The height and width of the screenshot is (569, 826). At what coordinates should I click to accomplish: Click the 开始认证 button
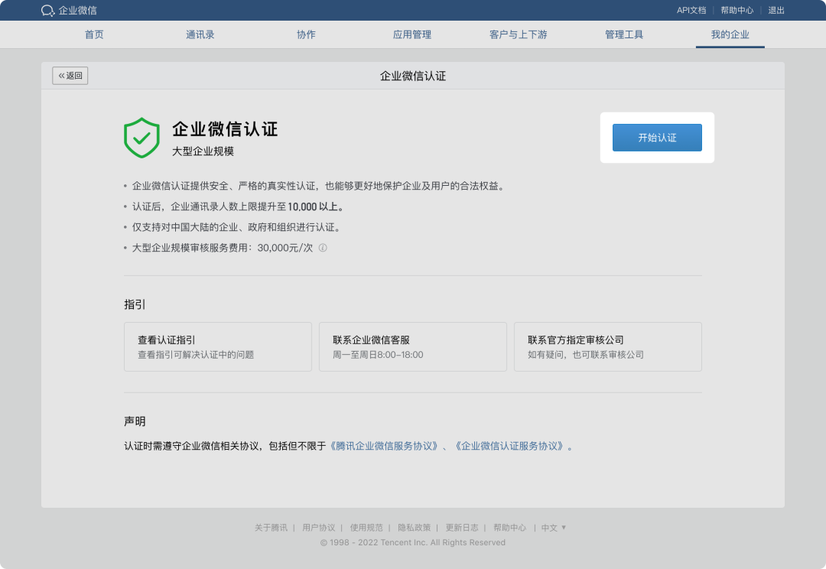(x=656, y=137)
